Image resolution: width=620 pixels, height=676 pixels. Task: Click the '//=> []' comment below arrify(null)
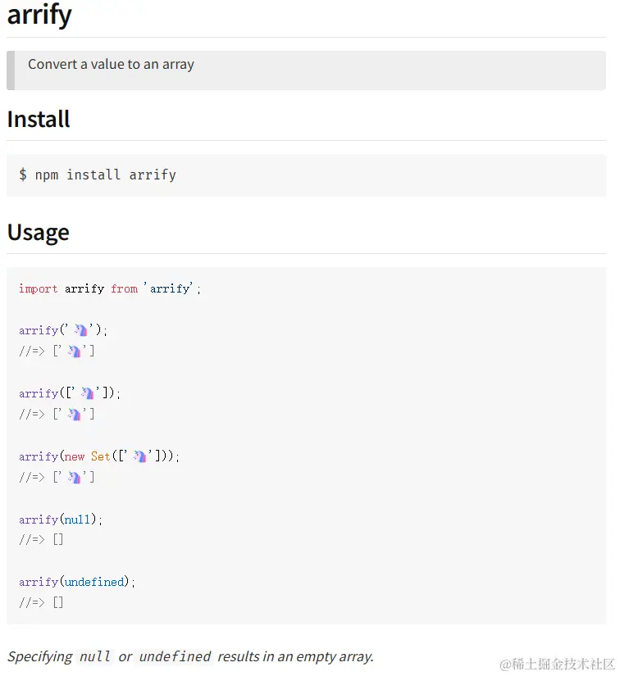41,539
